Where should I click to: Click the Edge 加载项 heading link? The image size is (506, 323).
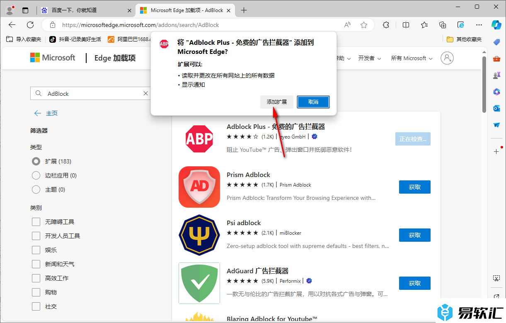pos(115,58)
